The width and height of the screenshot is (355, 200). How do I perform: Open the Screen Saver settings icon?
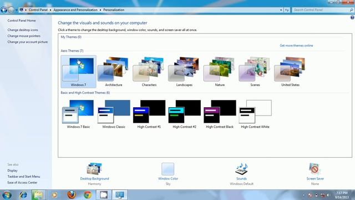coord(315,169)
